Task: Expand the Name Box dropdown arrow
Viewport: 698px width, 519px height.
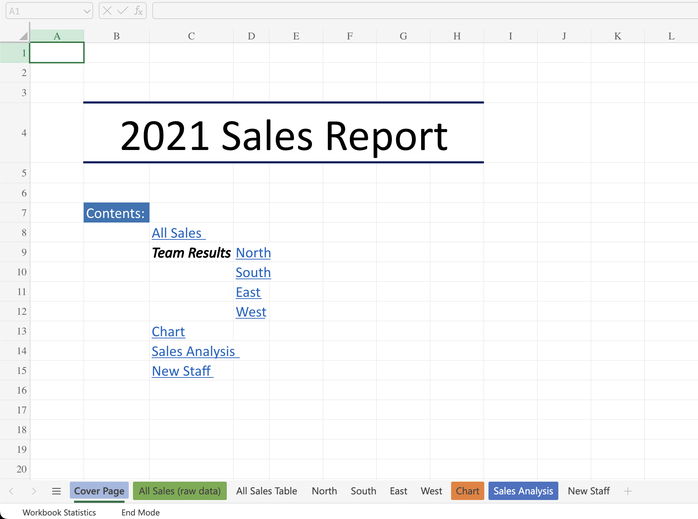Action: [x=87, y=11]
